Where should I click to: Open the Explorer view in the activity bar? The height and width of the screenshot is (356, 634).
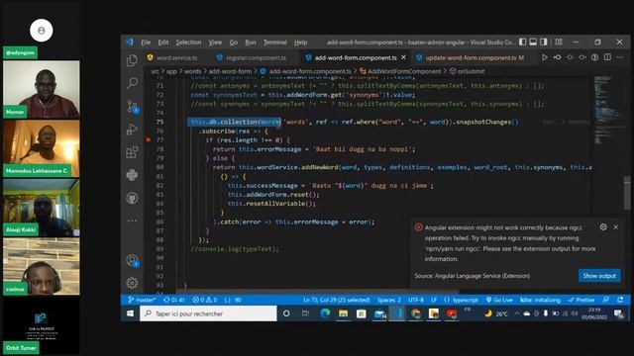click(x=132, y=60)
